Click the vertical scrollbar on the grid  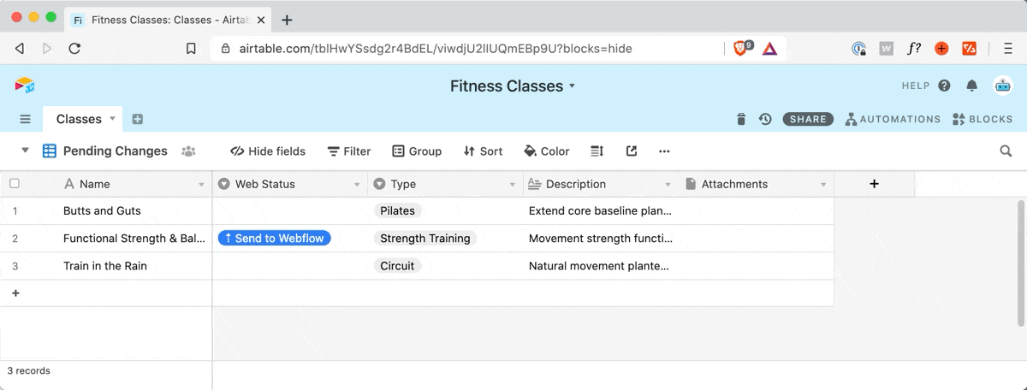pyautogui.click(x=1020, y=263)
